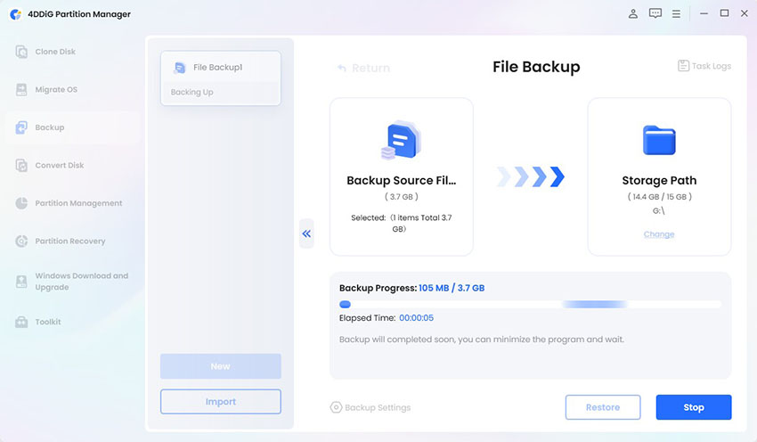This screenshot has width=757, height=442.
Task: Click the File Backup1 task icon
Action: click(180, 68)
